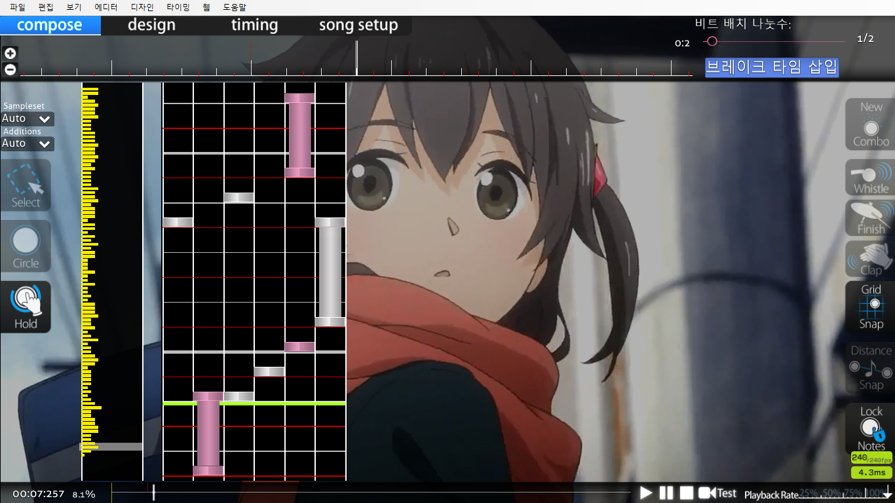Image resolution: width=895 pixels, height=503 pixels.
Task: Open the 파일 menu
Action: [18, 7]
